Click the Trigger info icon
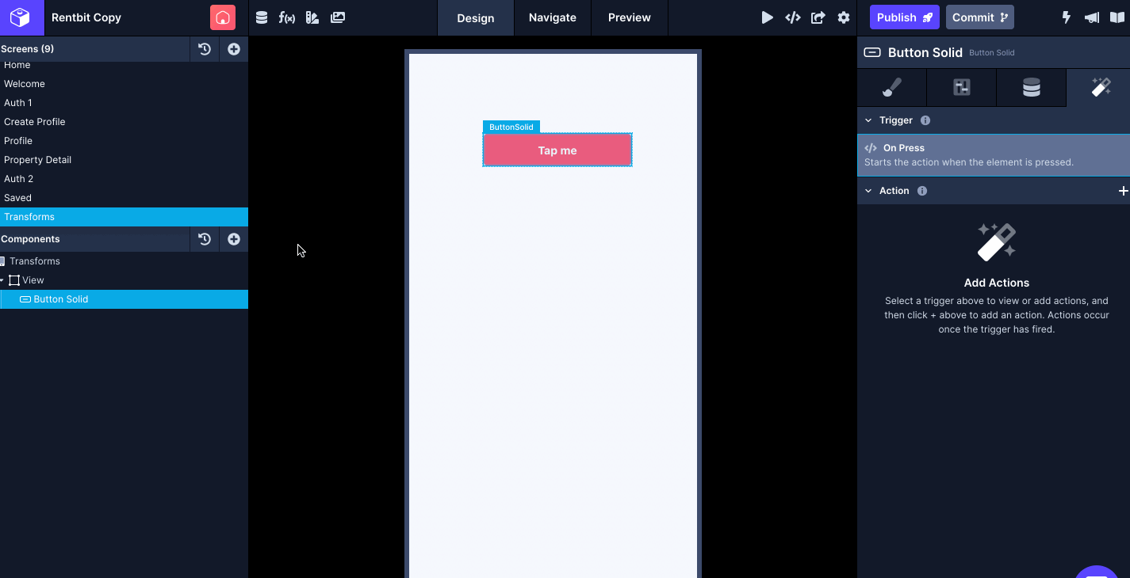 tap(925, 120)
